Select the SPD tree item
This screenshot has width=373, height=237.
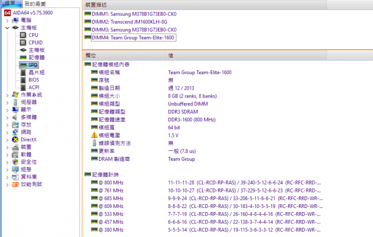pyautogui.click(x=29, y=65)
